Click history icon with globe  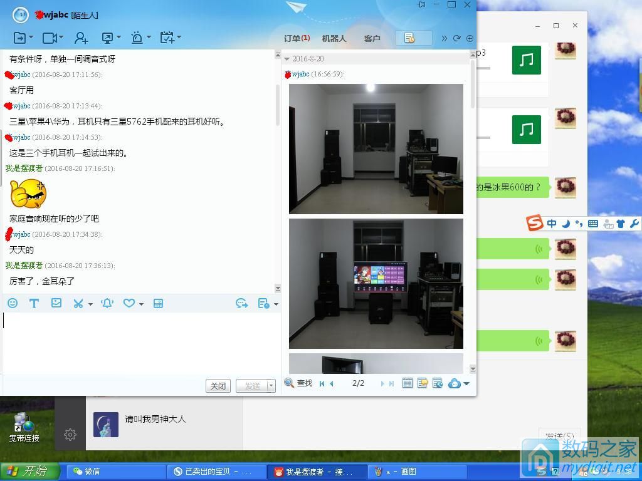point(437,383)
